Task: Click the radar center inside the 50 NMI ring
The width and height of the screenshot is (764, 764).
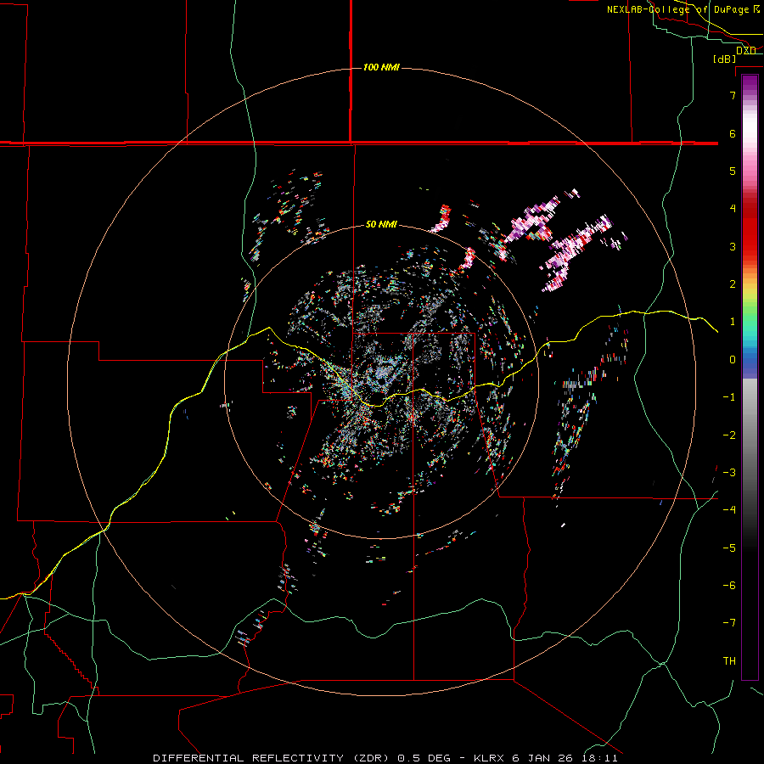Action: 381,381
